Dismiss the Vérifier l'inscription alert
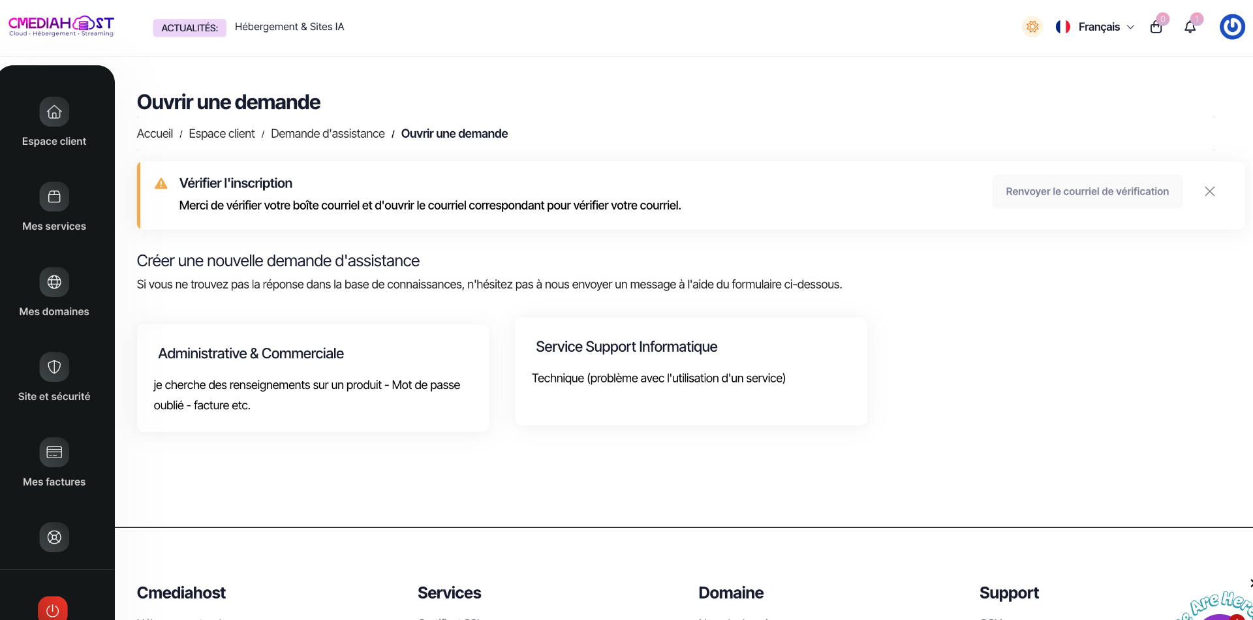1253x620 pixels. [1209, 191]
